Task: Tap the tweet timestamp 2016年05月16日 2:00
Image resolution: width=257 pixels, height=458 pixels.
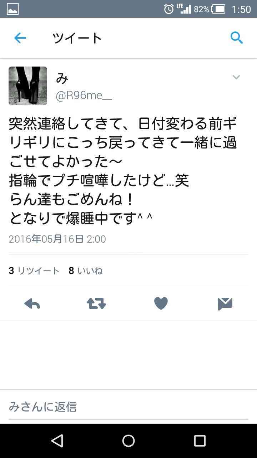Action: tap(57, 239)
